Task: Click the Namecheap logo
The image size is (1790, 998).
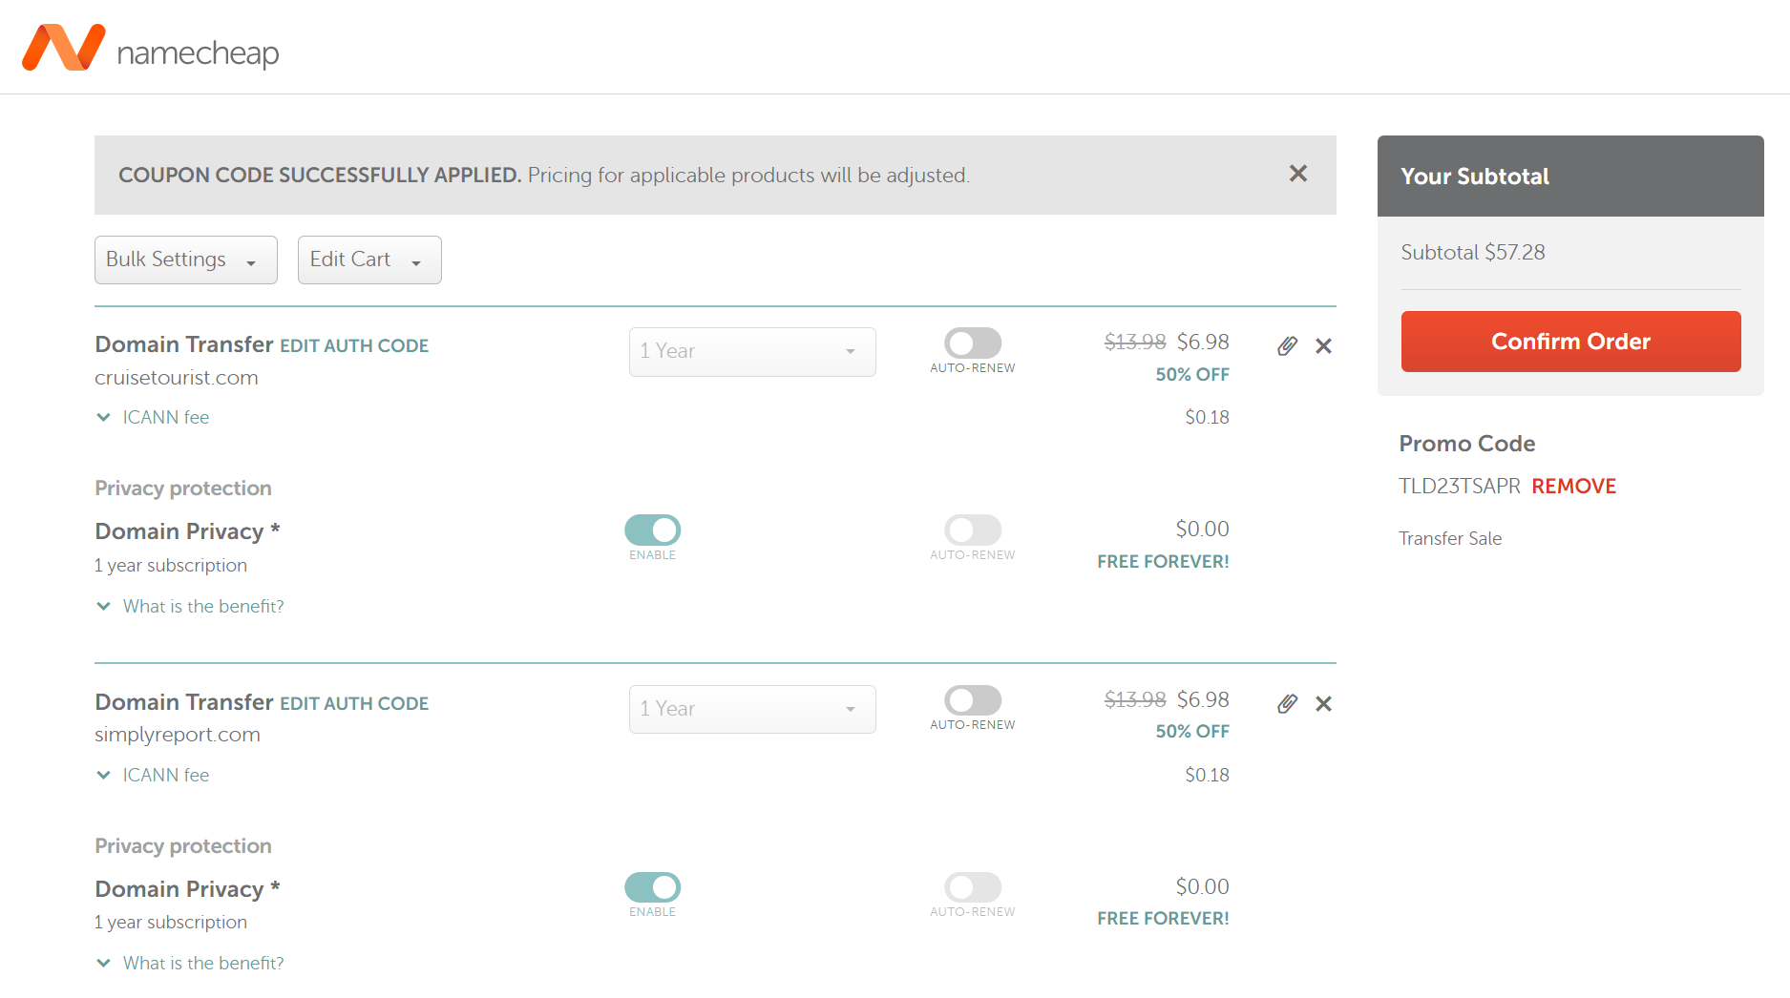Action: tap(151, 48)
